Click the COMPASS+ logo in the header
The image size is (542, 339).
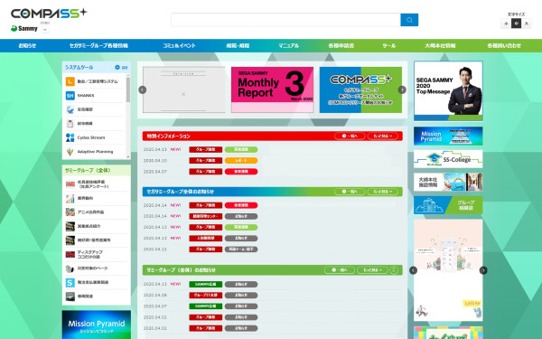click(49, 14)
